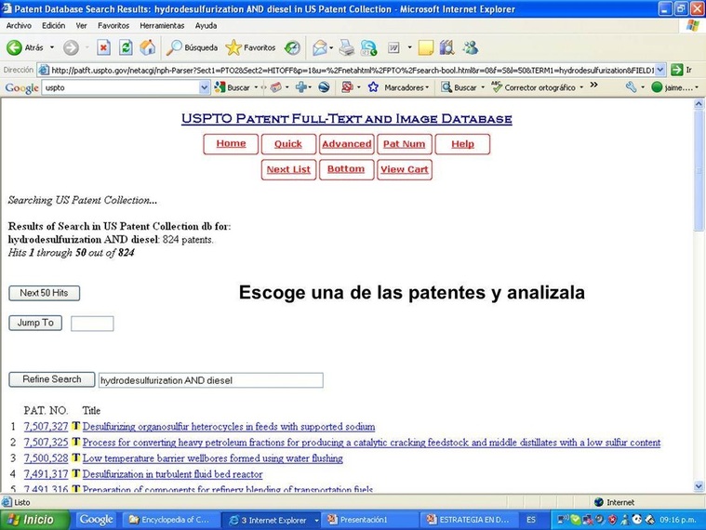Click the View Cart button
The image size is (706, 530).
coord(405,169)
